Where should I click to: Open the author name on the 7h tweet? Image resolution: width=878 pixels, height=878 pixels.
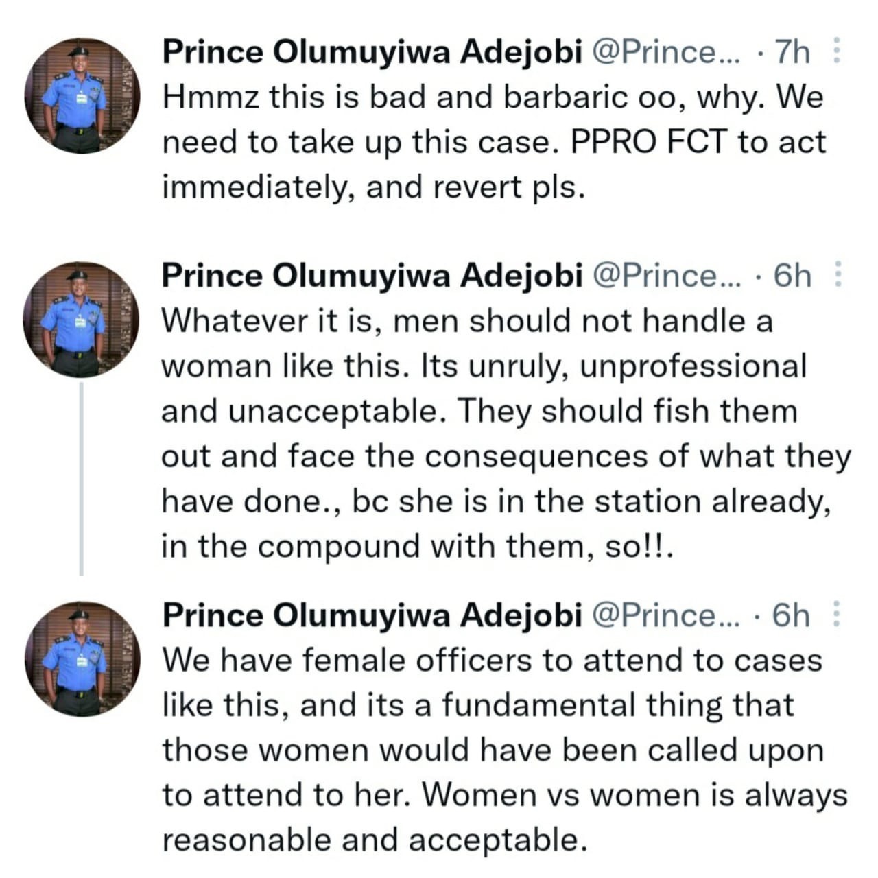(x=372, y=53)
